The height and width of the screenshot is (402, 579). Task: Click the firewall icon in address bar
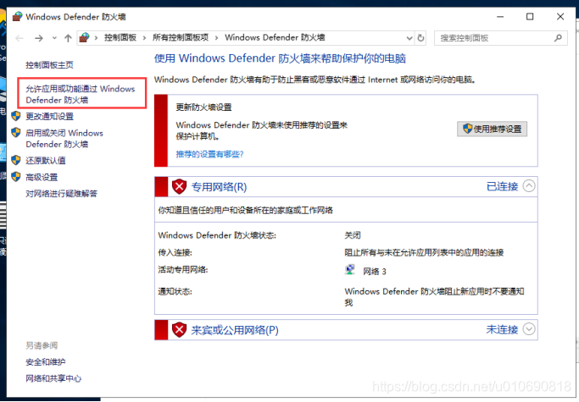pos(85,37)
